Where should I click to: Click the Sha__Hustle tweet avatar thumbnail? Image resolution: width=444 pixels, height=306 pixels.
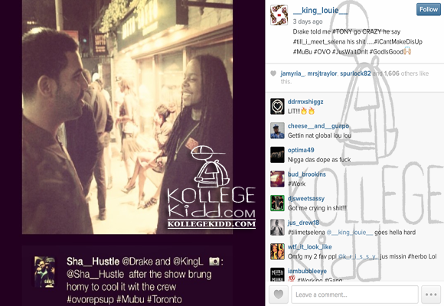point(44,272)
